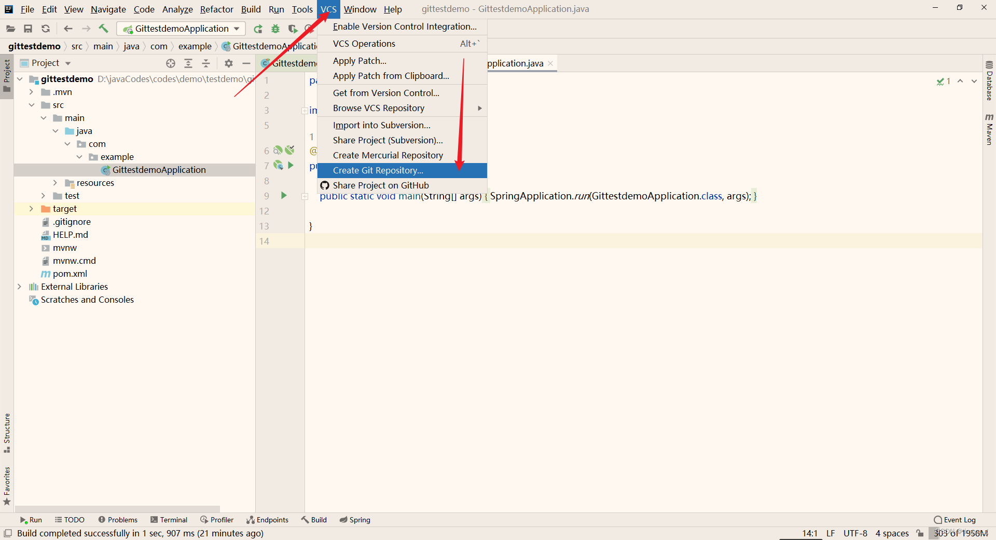The image size is (996, 540).
Task: Click the Synchronize refresh icon
Action: [x=46, y=29]
